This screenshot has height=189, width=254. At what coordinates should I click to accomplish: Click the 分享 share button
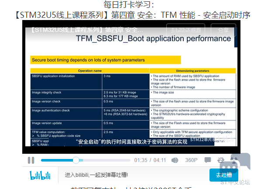pos(223,30)
